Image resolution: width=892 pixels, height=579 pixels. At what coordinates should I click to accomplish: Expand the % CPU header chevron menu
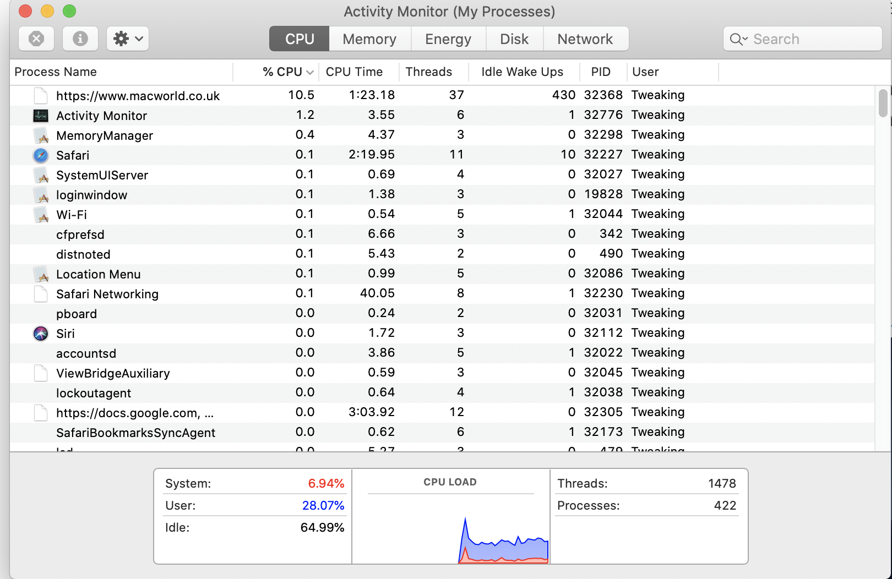click(x=310, y=72)
